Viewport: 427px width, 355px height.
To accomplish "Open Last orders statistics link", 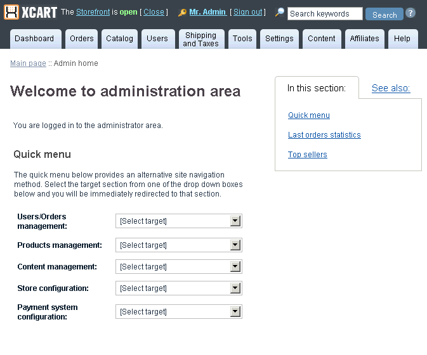I will pyautogui.click(x=324, y=134).
